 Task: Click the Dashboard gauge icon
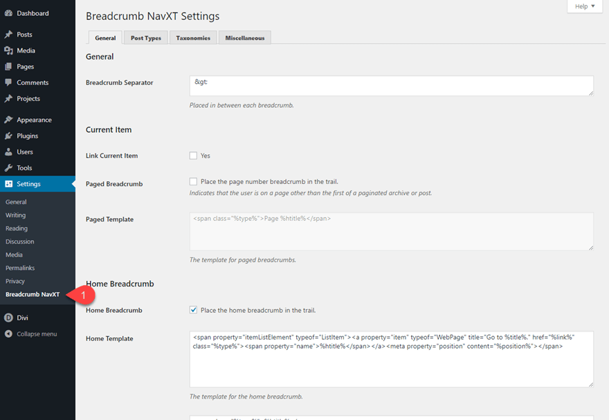(8, 13)
